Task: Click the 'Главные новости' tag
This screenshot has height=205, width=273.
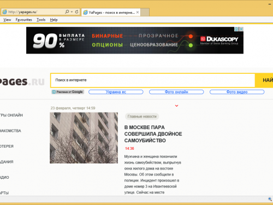Action: tap(142, 116)
